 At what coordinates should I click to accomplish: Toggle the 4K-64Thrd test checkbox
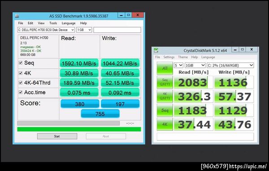point(21,83)
